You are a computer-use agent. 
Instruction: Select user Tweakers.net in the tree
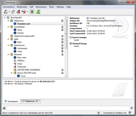pyautogui.click(x=24, y=24)
